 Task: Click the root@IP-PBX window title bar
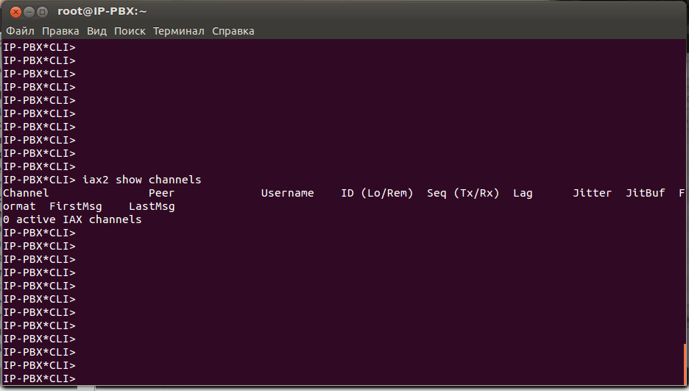(368, 12)
